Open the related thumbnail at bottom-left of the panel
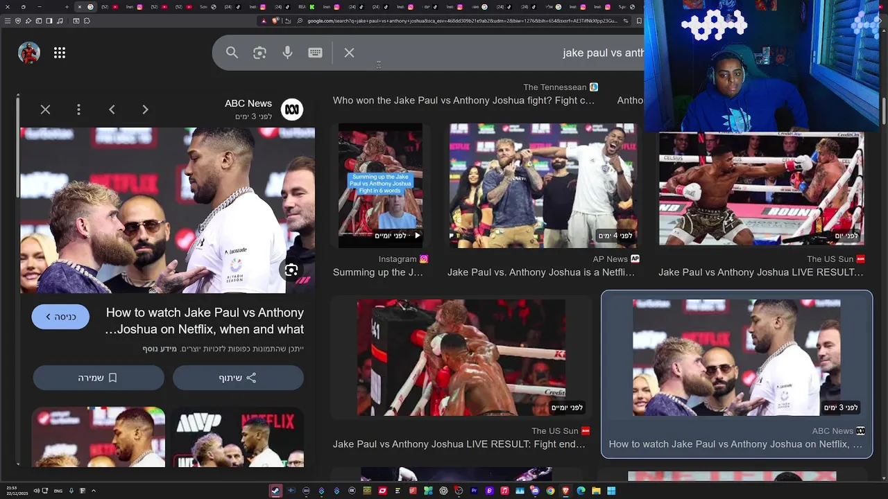 tap(99, 437)
